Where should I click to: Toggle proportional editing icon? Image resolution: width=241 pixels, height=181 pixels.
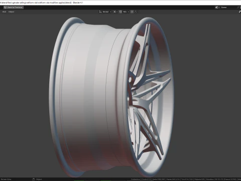point(132,12)
